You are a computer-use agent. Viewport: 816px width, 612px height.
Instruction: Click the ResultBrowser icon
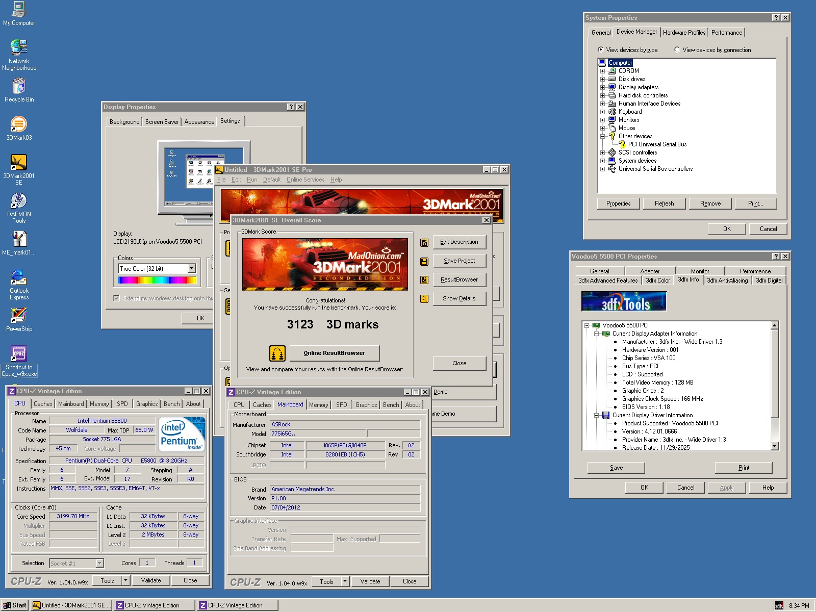424,280
